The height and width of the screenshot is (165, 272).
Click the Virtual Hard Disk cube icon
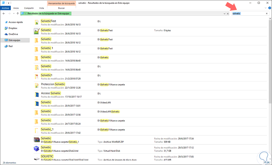pyautogui.click(x=36, y=149)
